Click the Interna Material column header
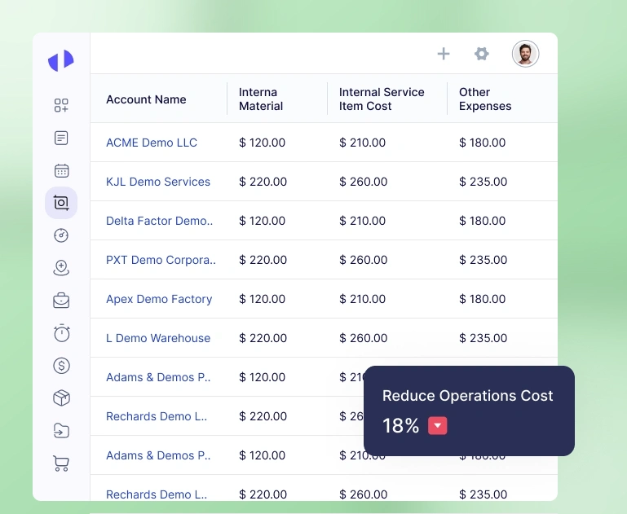The image size is (627, 514). 261,99
